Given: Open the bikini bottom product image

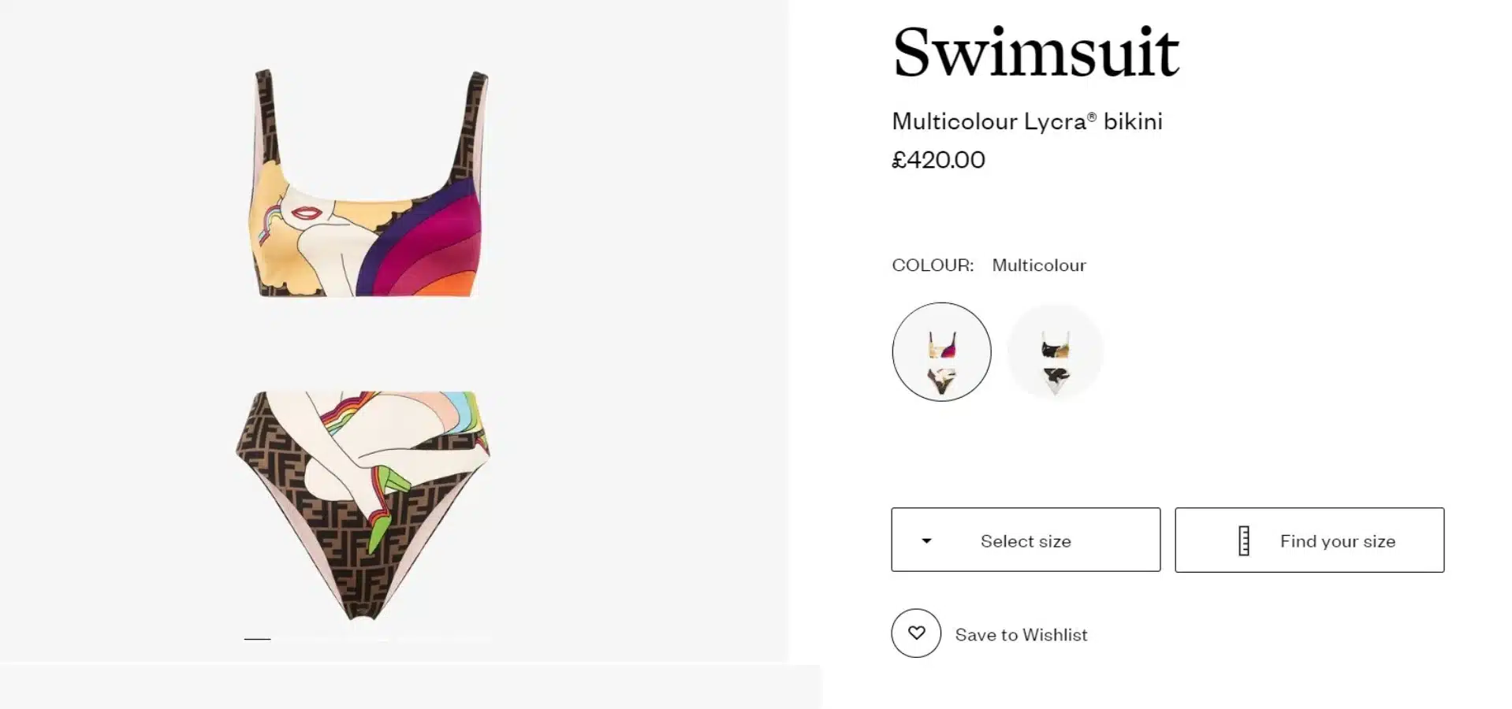Looking at the screenshot, I should click(364, 504).
